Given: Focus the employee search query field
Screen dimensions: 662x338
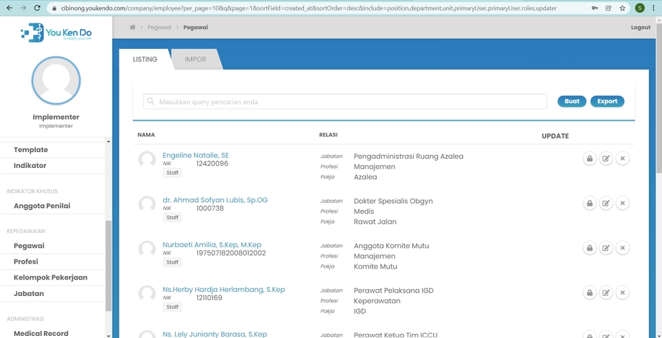Looking at the screenshot, I should click(x=345, y=102).
